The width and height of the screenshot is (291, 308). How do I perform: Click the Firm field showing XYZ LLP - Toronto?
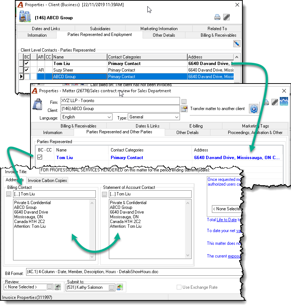tap(120, 101)
